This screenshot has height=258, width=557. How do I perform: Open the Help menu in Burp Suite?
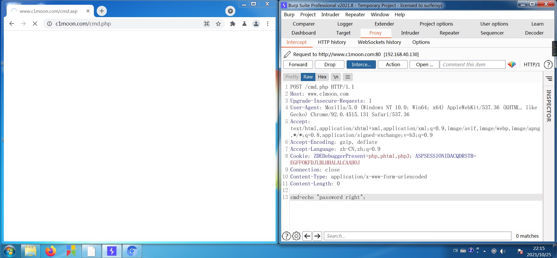[400, 15]
